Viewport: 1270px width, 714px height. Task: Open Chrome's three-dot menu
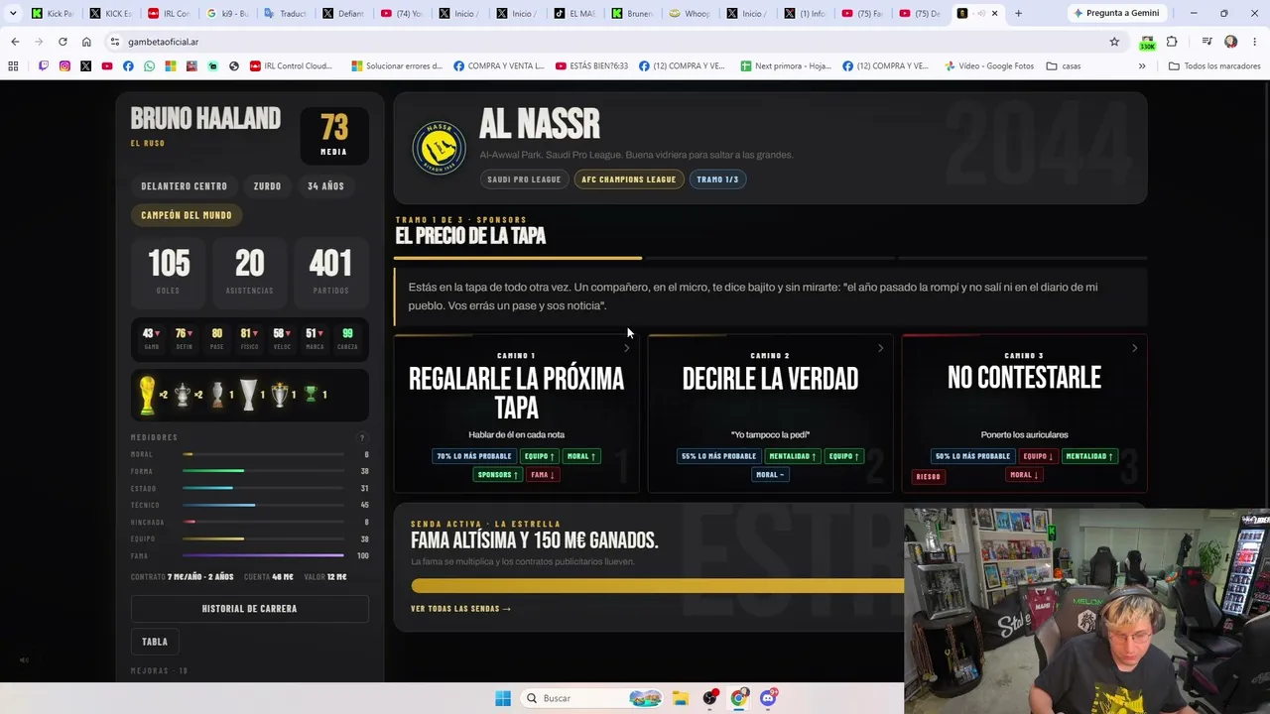pos(1255,42)
